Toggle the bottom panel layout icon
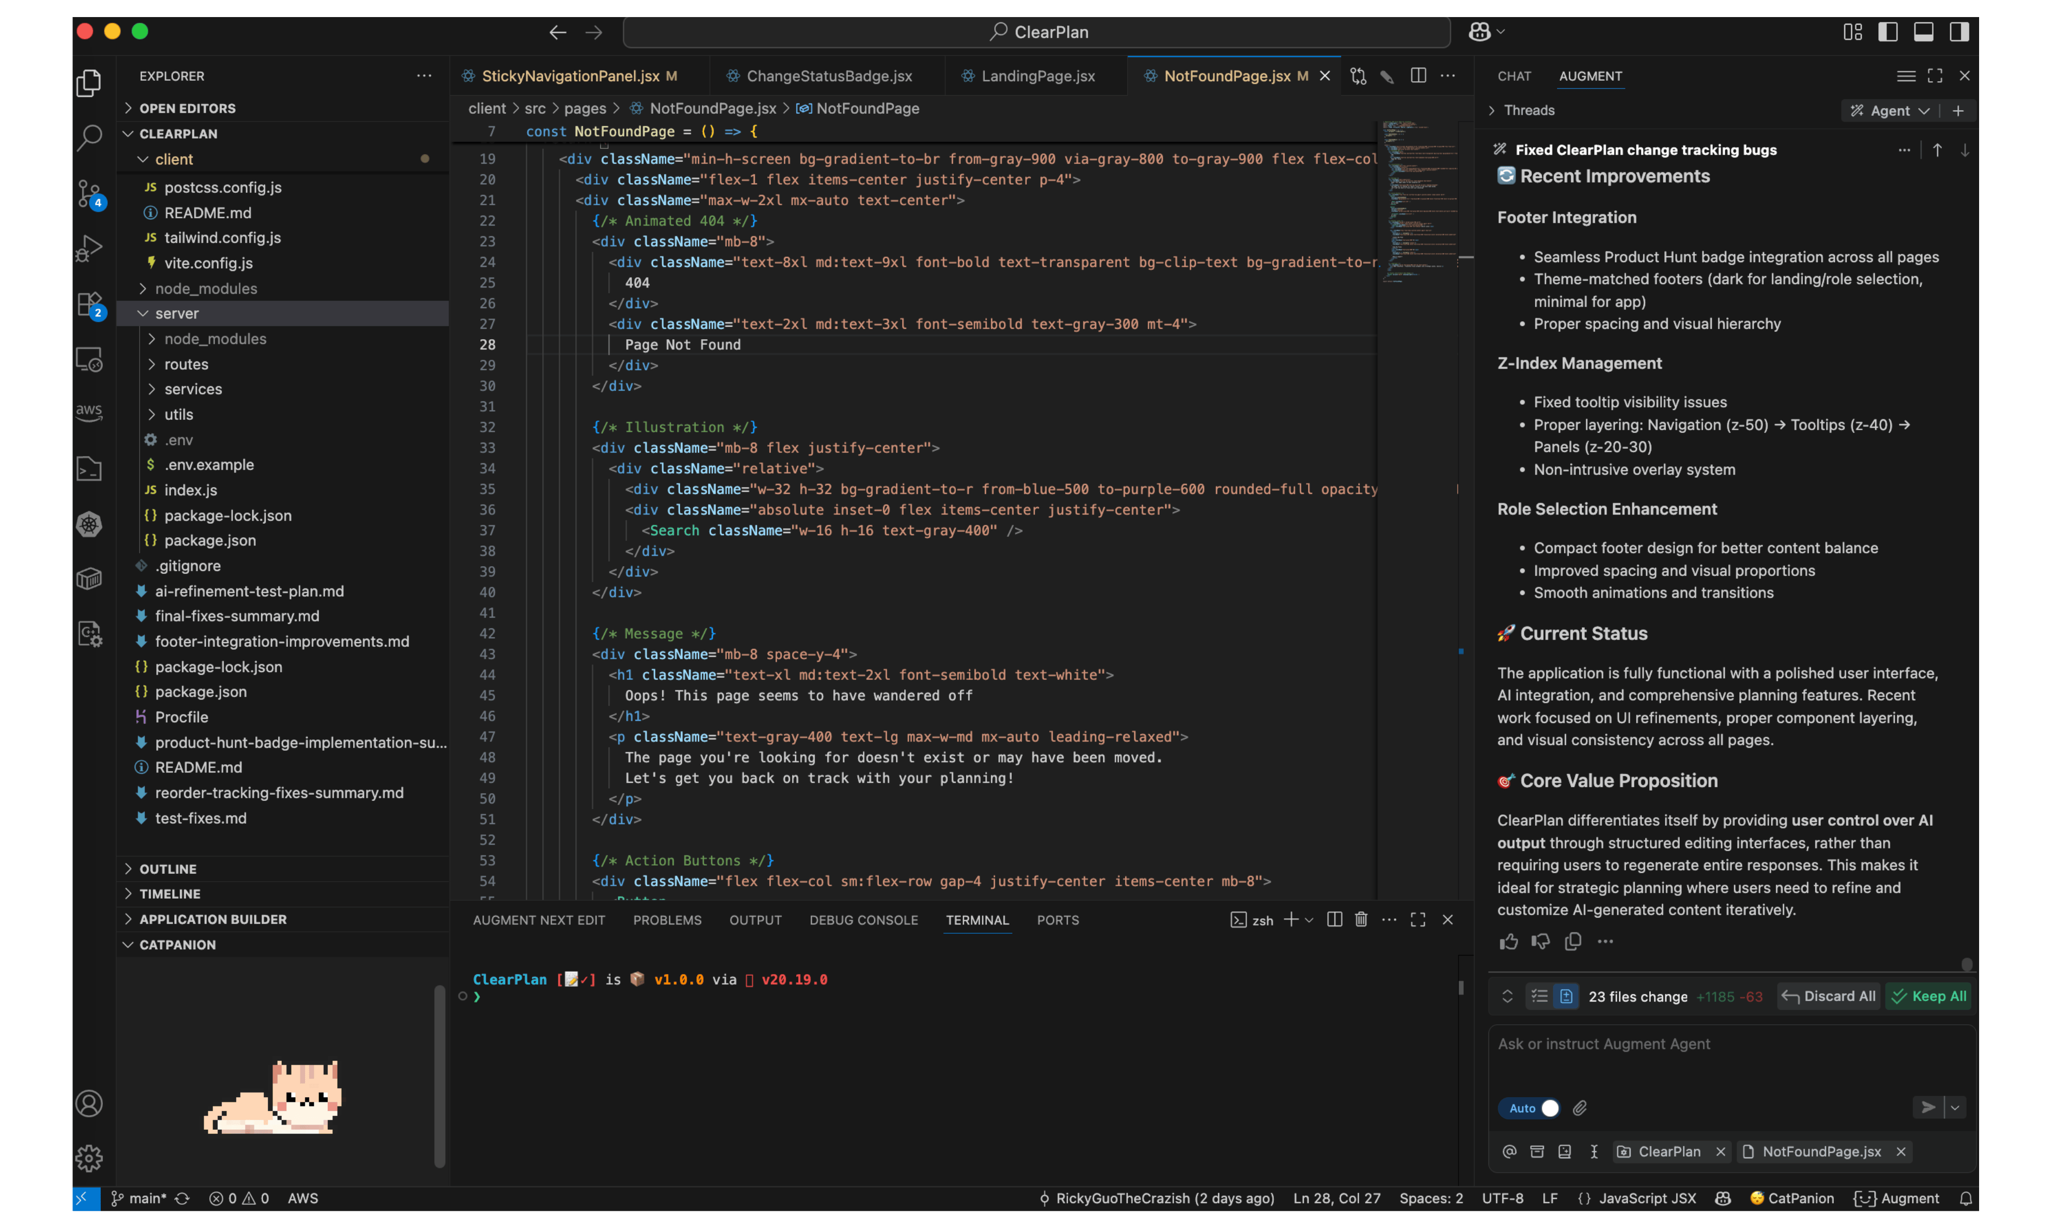 click(1923, 32)
